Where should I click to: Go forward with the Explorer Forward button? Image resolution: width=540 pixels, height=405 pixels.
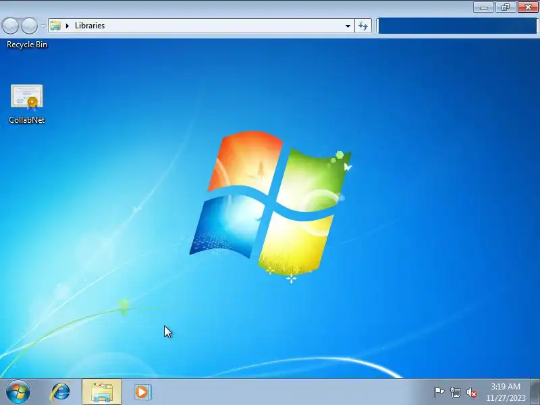pyautogui.click(x=29, y=26)
